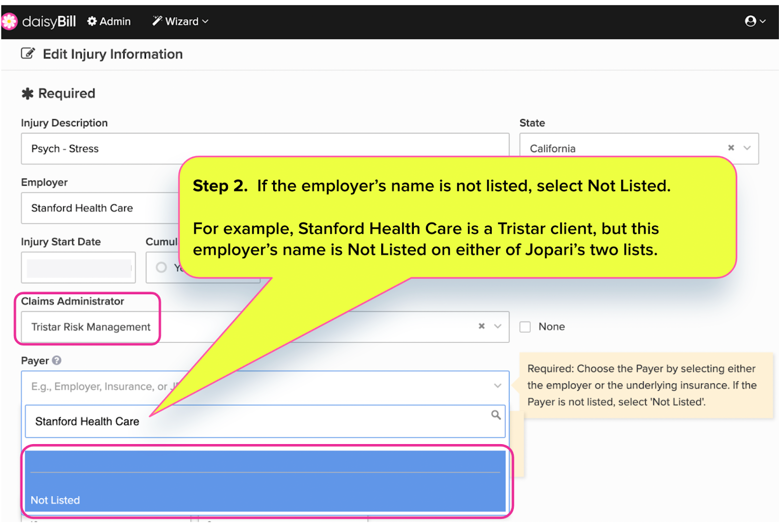Click the Payer help question icon

point(57,360)
